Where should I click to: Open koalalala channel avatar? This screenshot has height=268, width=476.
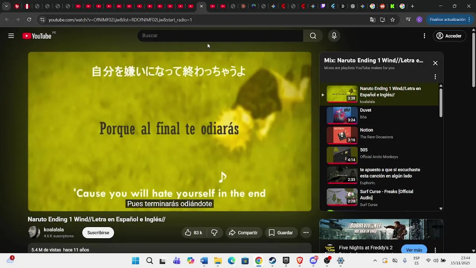tap(34, 232)
